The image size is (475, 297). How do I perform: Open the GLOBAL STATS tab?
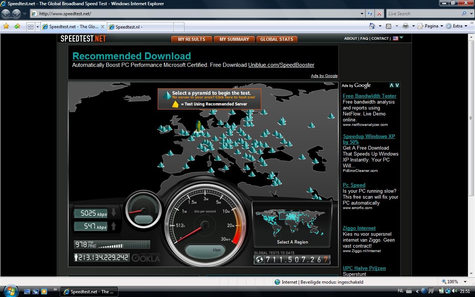277,39
